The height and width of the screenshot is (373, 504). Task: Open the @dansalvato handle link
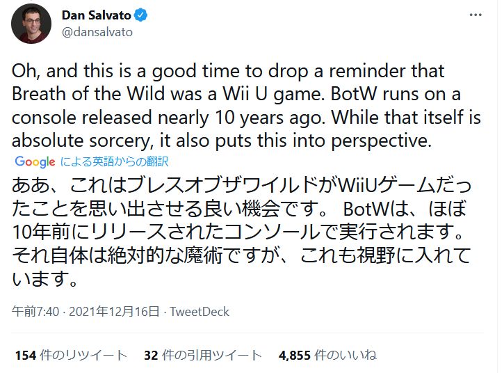pyautogui.click(x=97, y=32)
